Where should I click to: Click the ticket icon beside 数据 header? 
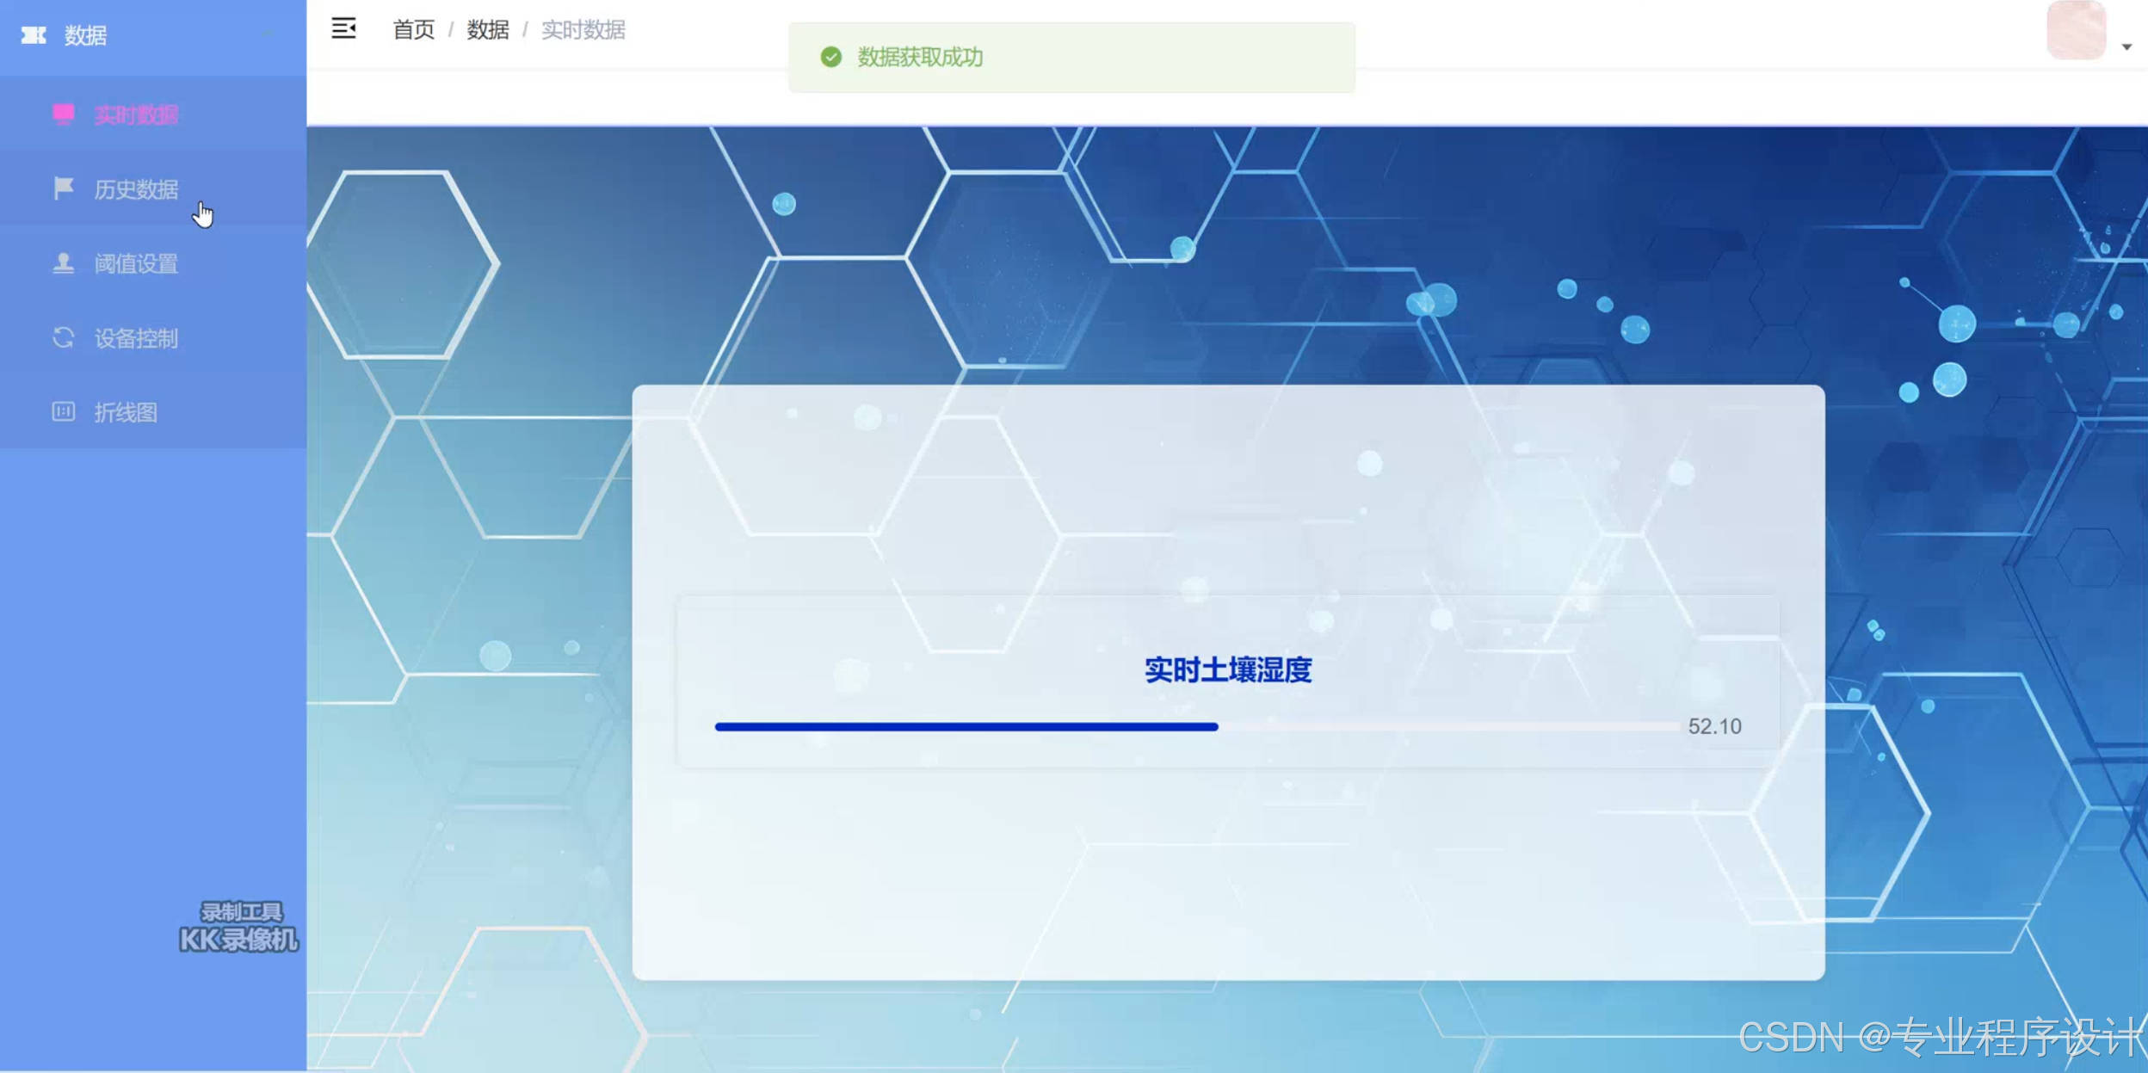pyautogui.click(x=34, y=35)
